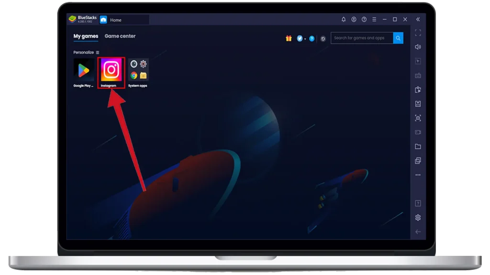490x275 pixels.
Task: Click the Personalize label
Action: 83,53
